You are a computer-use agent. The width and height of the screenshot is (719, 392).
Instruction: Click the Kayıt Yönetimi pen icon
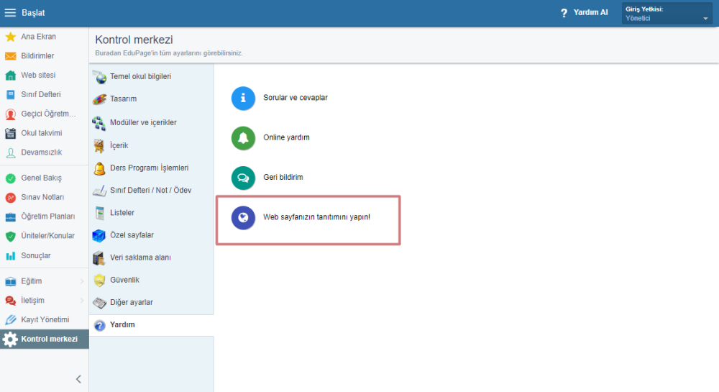click(11, 319)
